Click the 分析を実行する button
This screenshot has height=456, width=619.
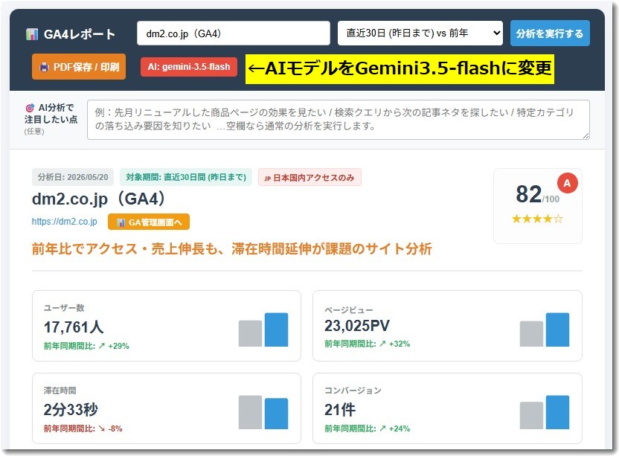pyautogui.click(x=550, y=33)
